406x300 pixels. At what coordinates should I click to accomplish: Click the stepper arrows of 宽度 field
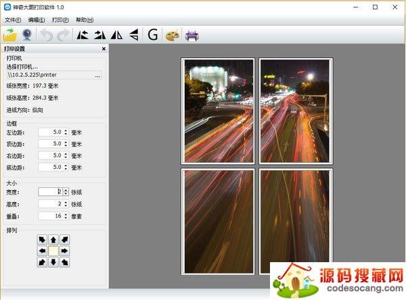[x=66, y=192]
